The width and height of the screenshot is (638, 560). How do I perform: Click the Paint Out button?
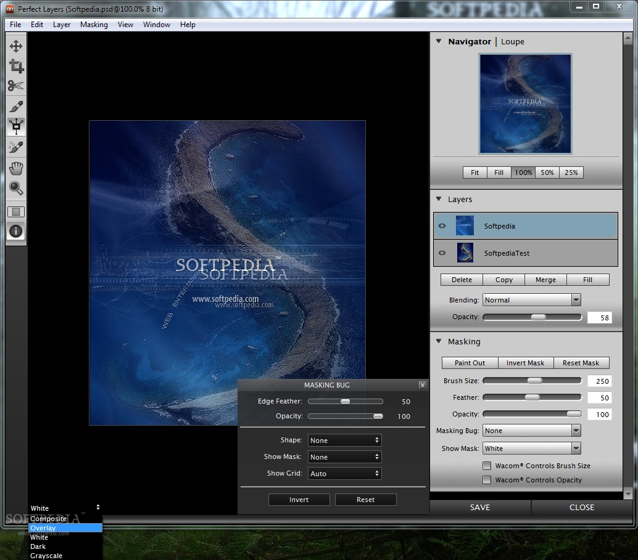470,363
